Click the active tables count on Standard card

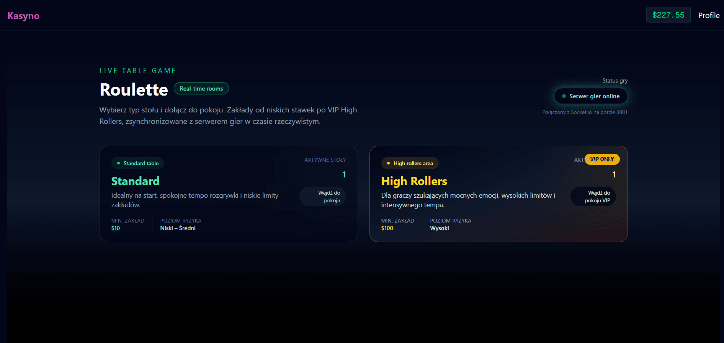pyautogui.click(x=344, y=174)
